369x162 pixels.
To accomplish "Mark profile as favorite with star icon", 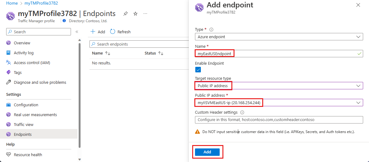I will coord(135,14).
